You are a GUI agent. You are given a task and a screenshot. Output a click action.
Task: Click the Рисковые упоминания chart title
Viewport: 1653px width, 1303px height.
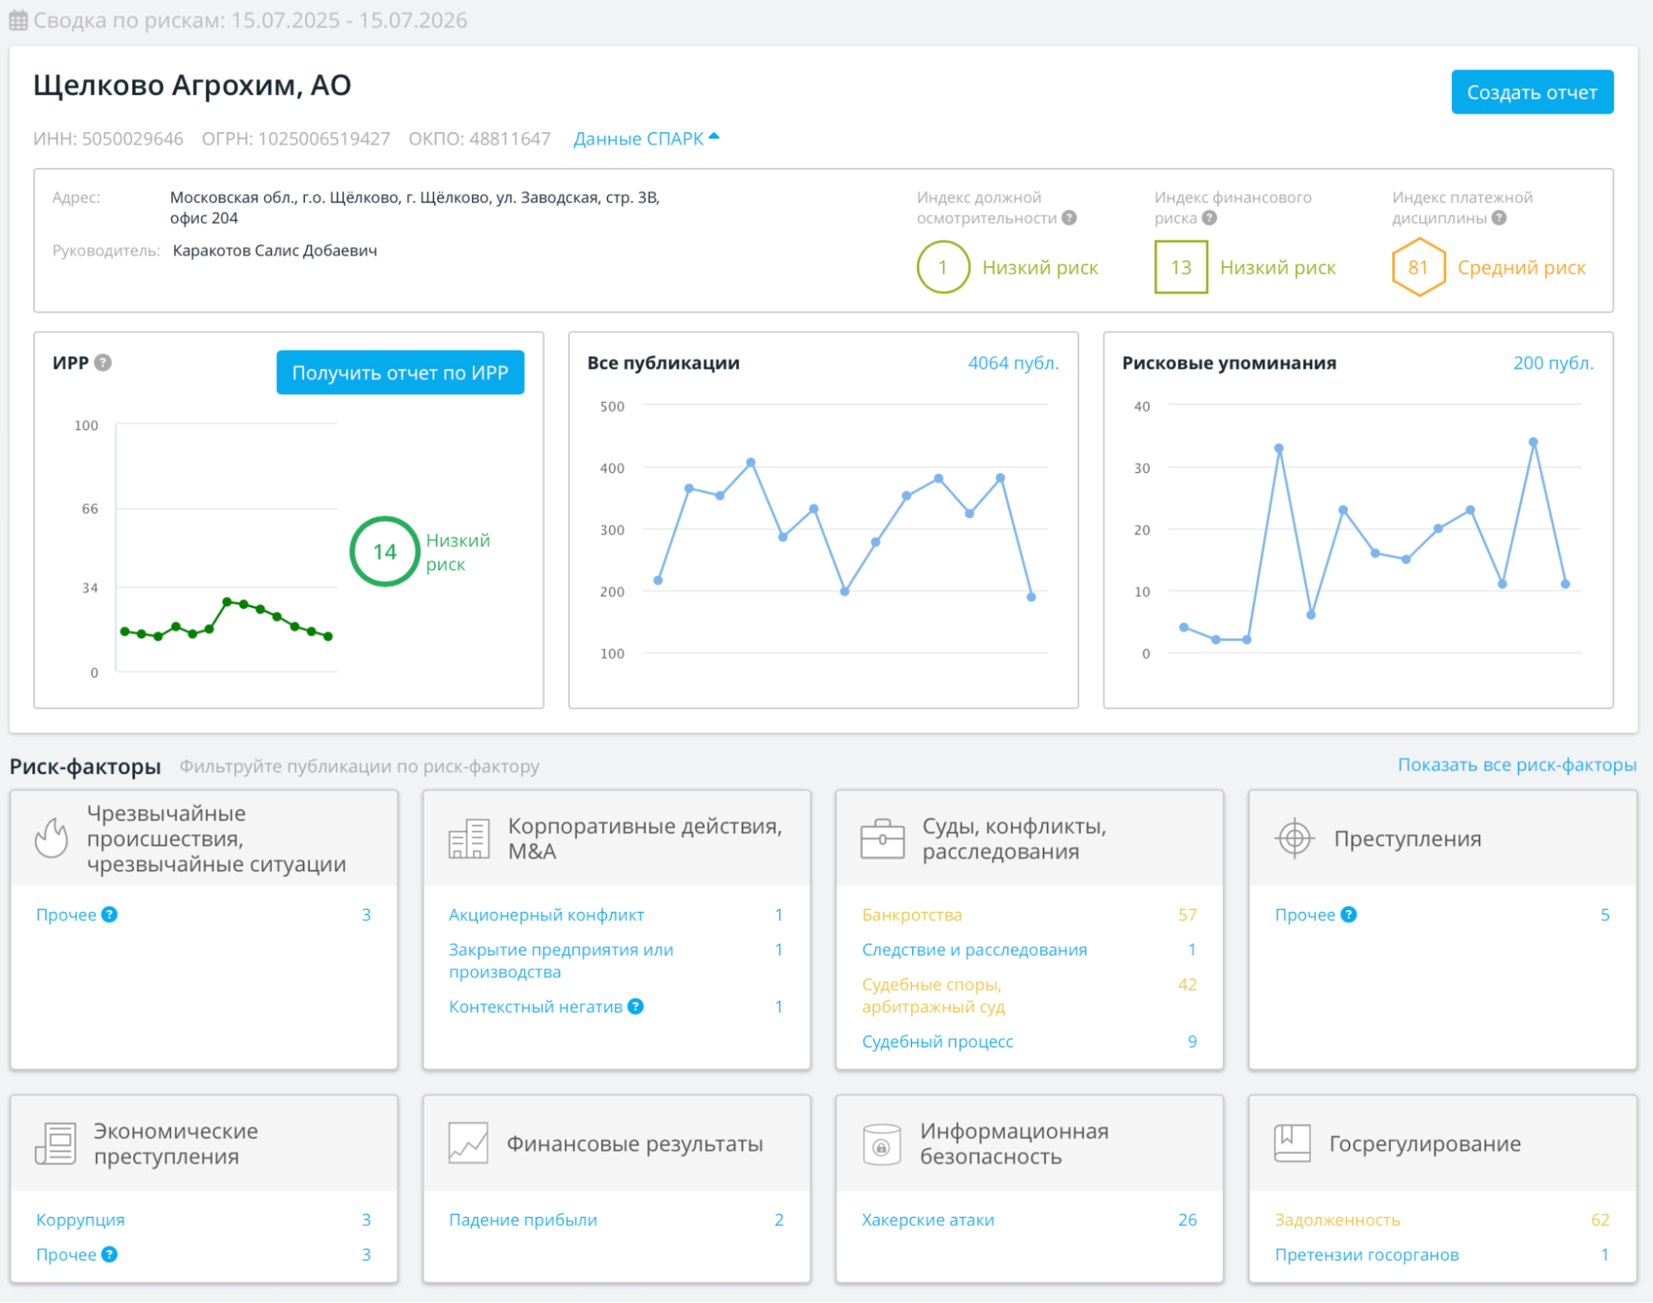point(1229,363)
